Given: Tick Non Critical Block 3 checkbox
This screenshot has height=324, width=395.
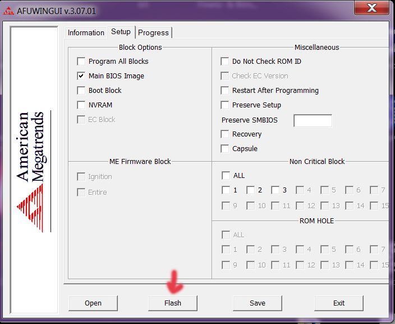Looking at the screenshot, I should click(x=275, y=190).
